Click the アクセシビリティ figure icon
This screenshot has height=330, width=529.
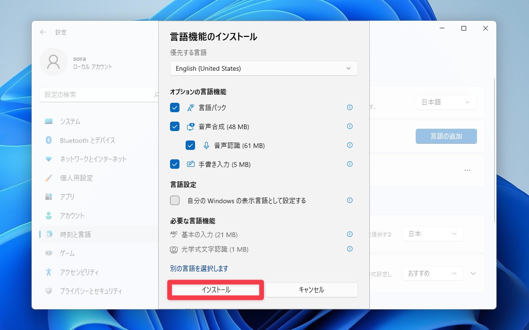[x=49, y=272]
